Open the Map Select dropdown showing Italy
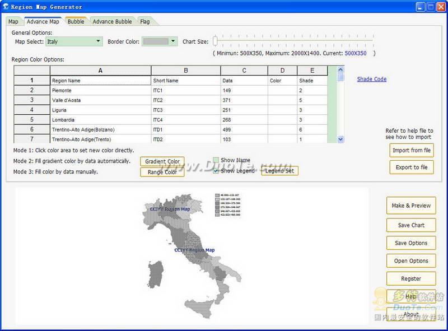448x331 pixels. [74, 41]
